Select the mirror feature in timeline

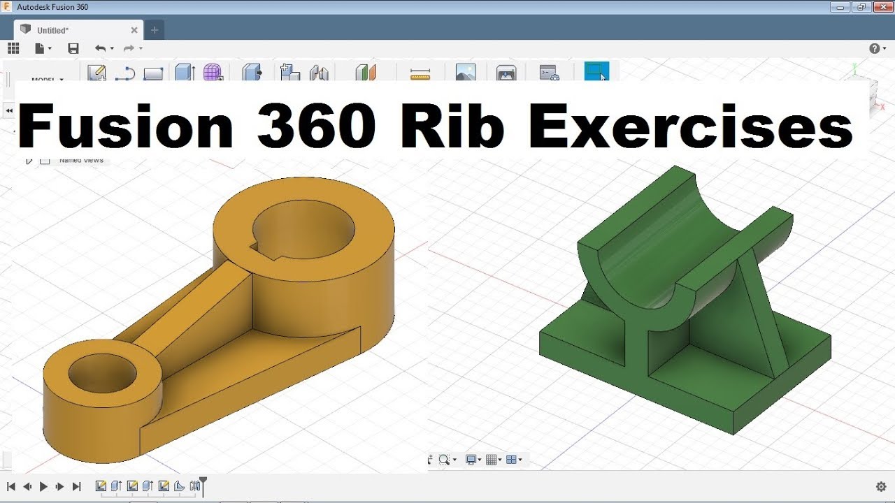(x=194, y=486)
